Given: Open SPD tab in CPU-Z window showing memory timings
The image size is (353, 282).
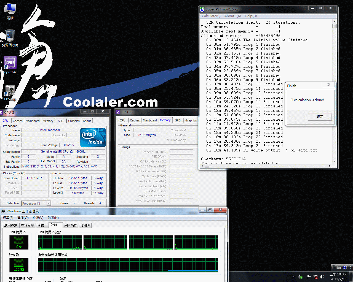Looking at the screenshot, I should click(x=178, y=120).
